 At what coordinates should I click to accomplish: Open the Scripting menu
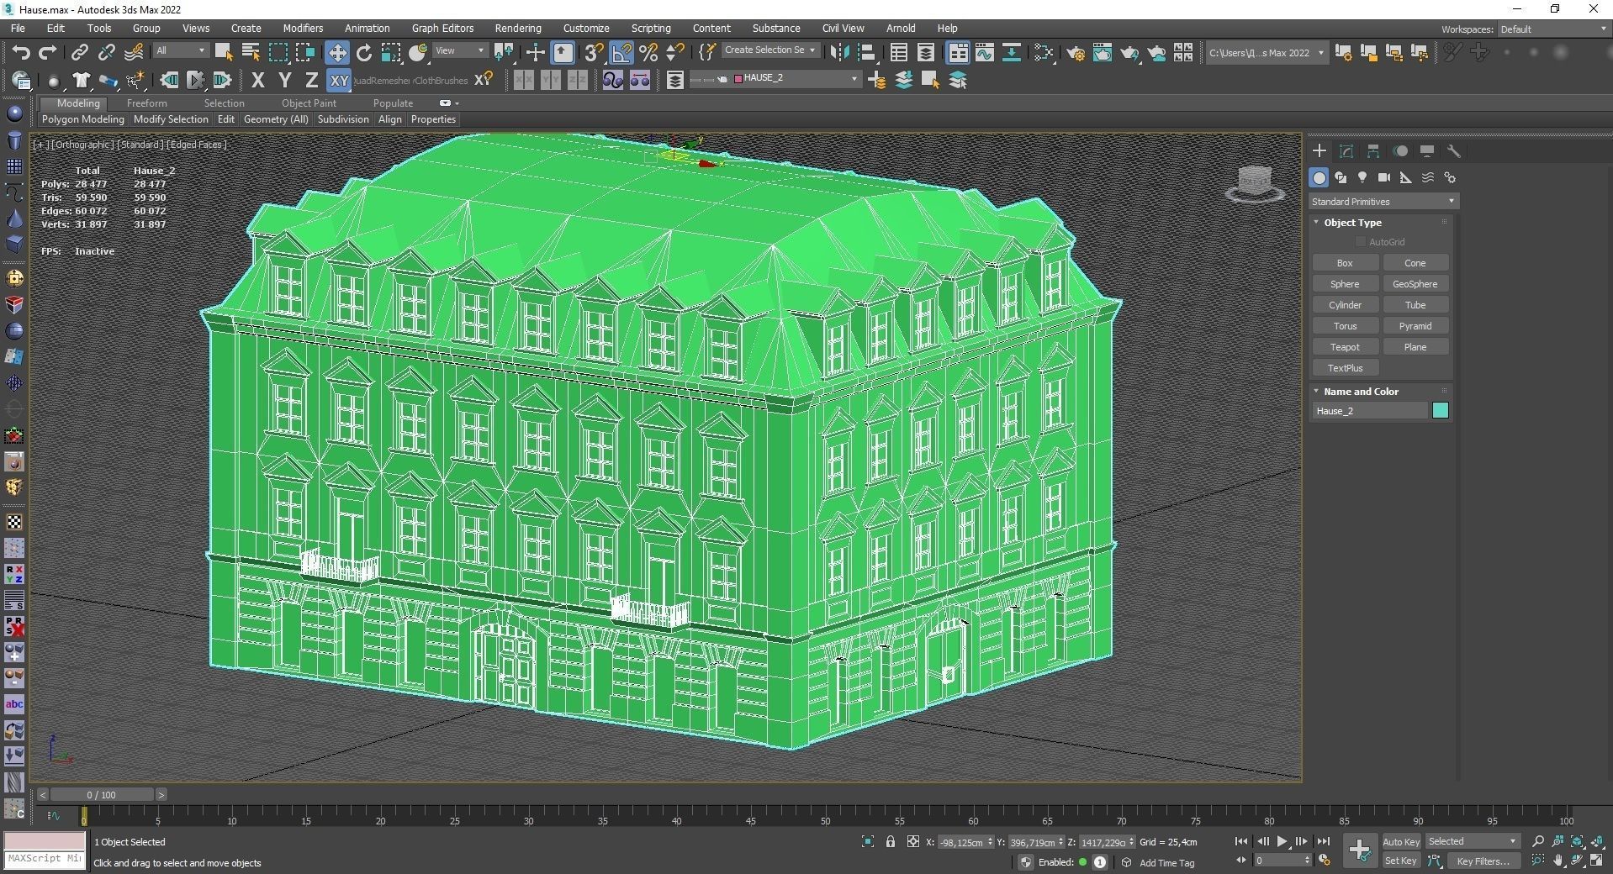coord(651,28)
